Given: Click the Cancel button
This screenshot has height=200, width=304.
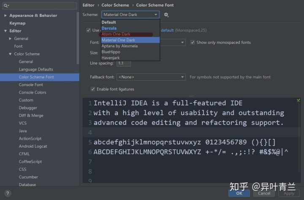Looking at the screenshot, I should (264, 193).
